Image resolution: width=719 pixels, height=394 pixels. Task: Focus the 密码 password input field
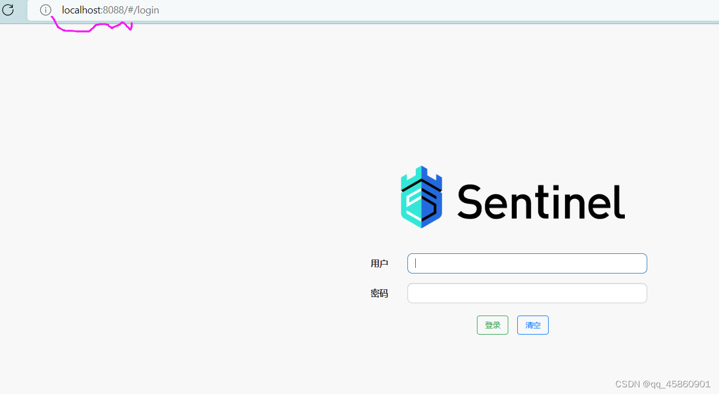click(527, 293)
